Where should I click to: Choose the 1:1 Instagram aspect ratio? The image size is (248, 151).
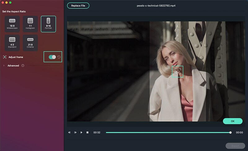pos(30,24)
